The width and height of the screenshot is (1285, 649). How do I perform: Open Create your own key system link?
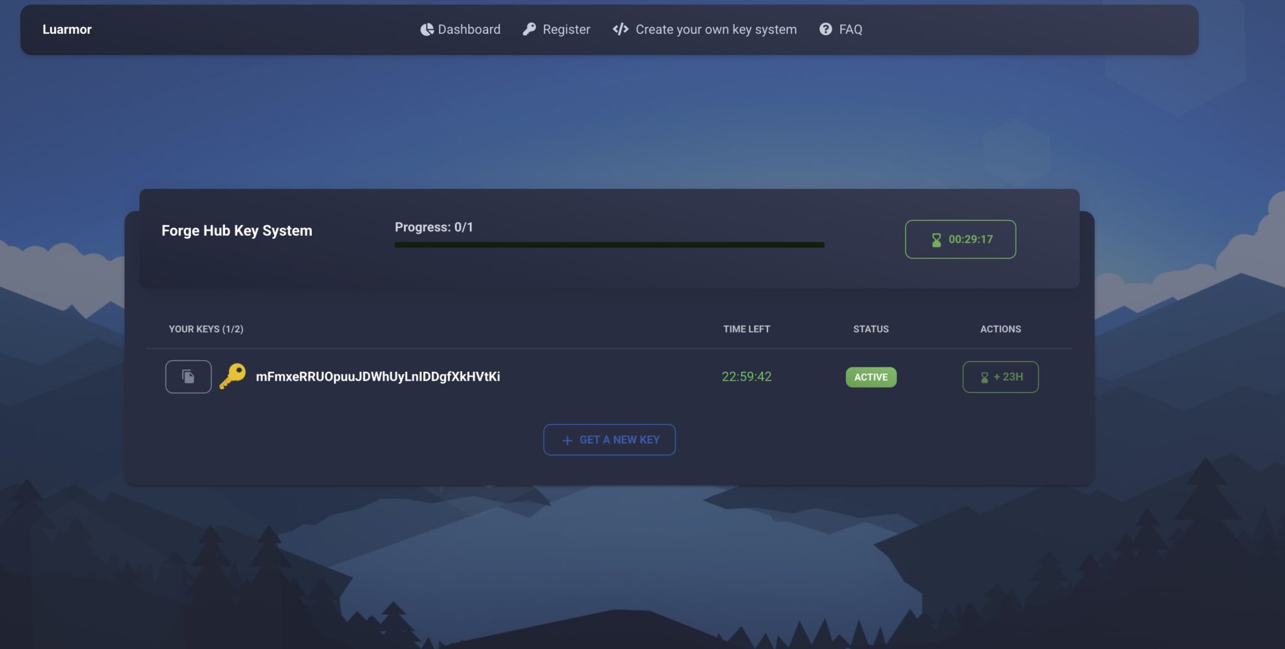[716, 29]
